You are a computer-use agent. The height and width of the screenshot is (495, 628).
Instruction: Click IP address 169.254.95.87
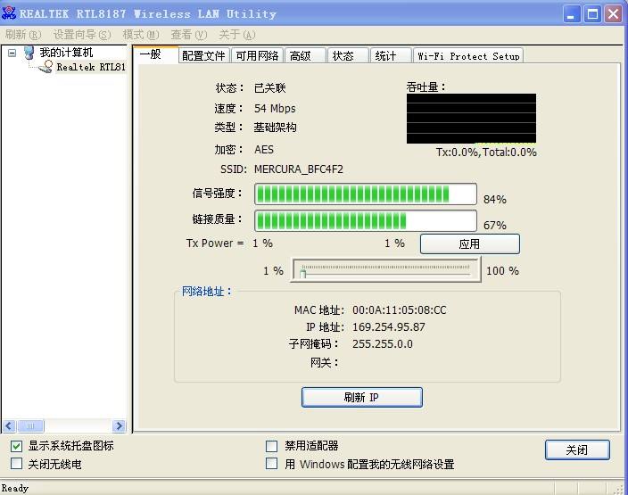(x=389, y=327)
